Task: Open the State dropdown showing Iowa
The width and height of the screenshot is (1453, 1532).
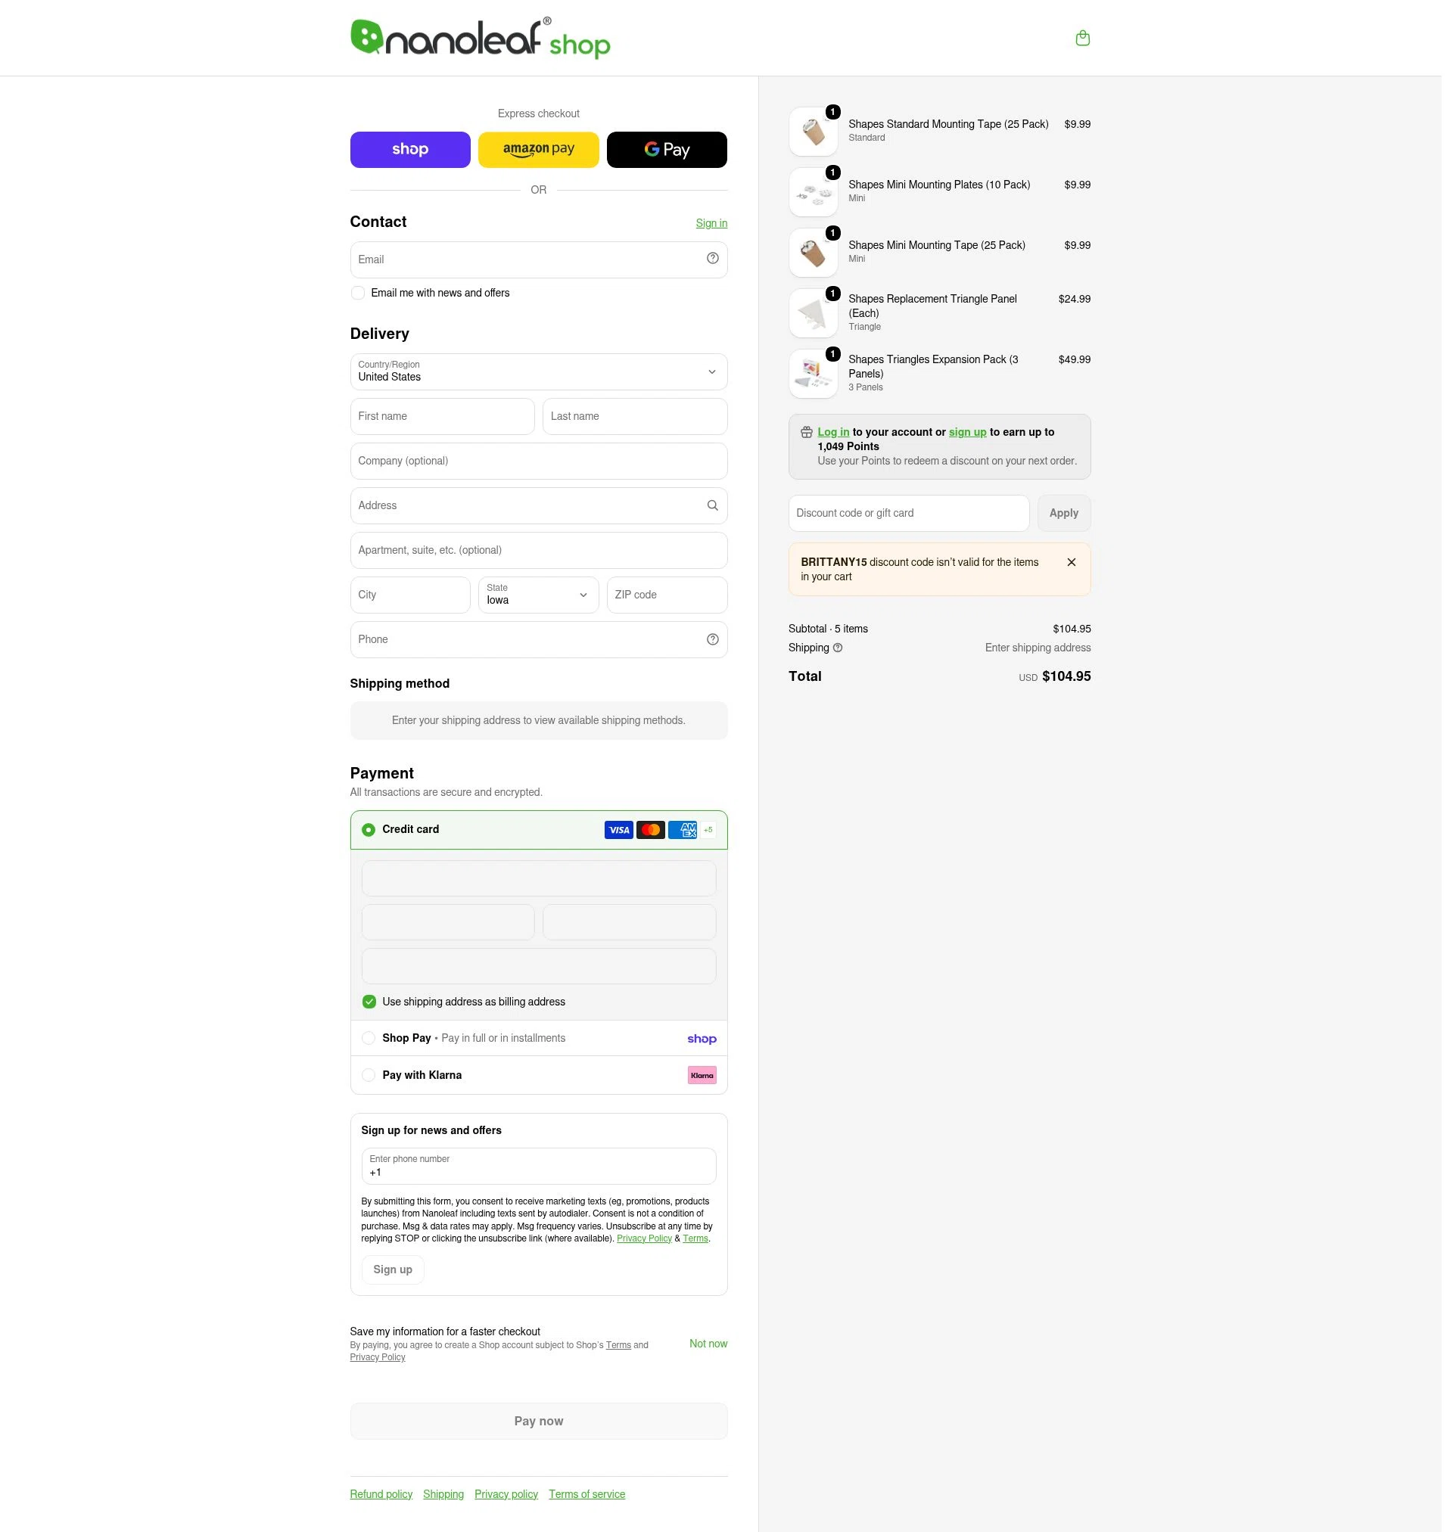Action: (x=542, y=599)
